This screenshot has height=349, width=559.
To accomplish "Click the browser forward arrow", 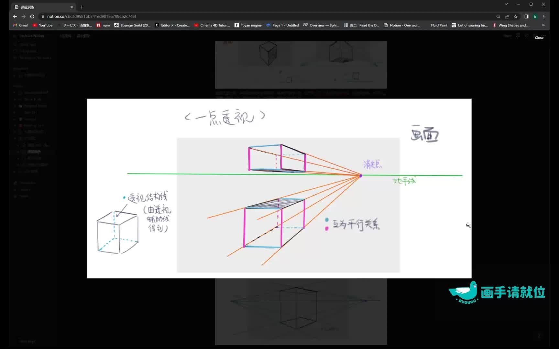I will (23, 16).
